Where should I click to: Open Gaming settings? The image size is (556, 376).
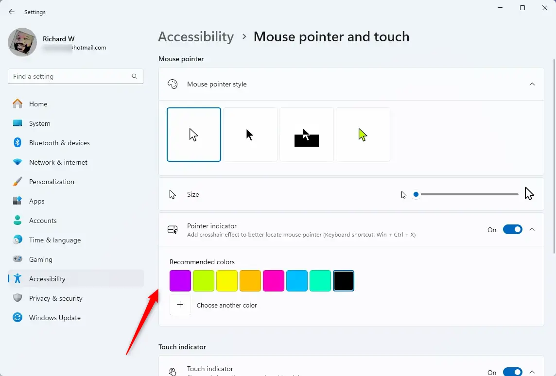75,259
